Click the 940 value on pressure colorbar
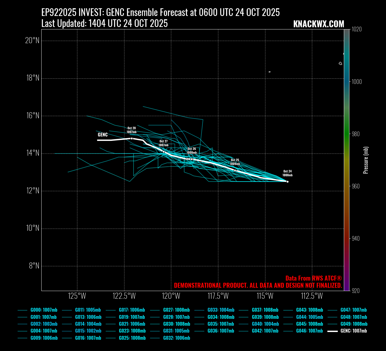Screen dimensions: 386x351 (355, 238)
